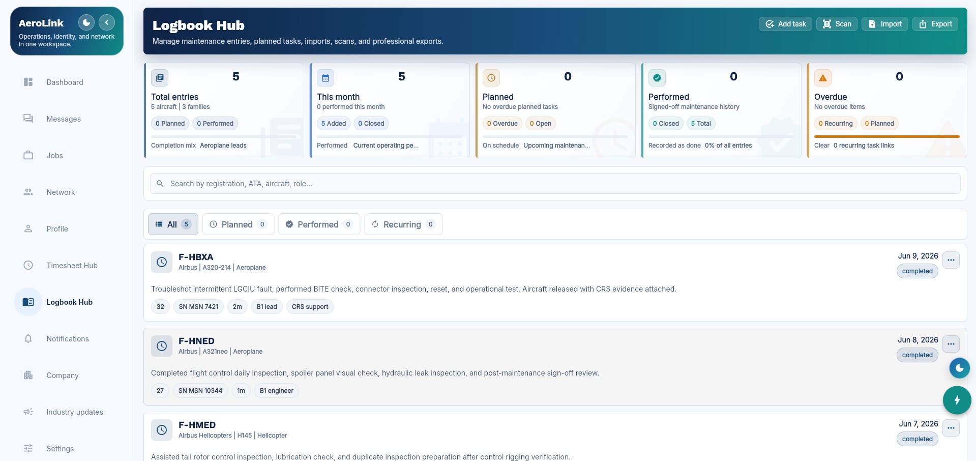
Task: Click the Messages chat icon
Action: click(28, 119)
